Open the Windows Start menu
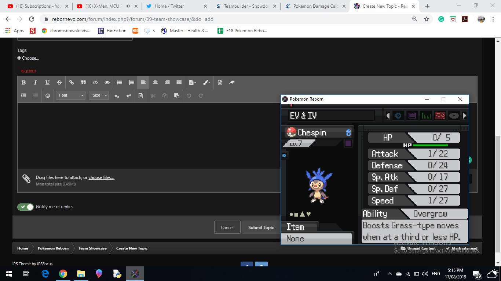This screenshot has height=281, width=501. click(8, 274)
